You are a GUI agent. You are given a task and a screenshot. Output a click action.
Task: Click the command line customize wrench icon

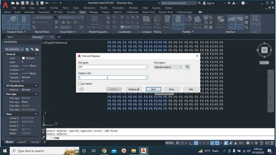(44, 137)
